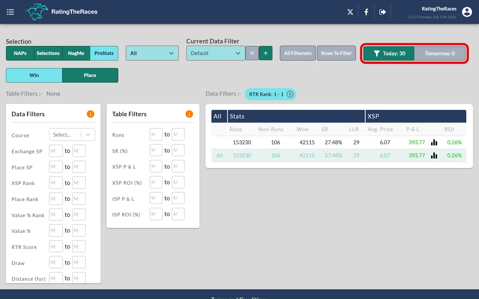The width and height of the screenshot is (479, 299).
Task: Open the All selection dropdown
Action: 152,53
